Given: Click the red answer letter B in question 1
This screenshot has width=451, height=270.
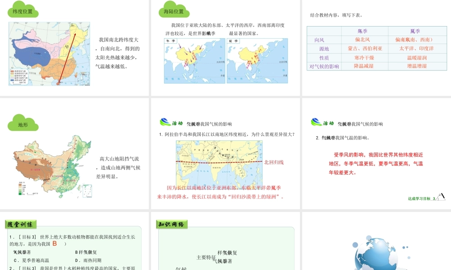Looking at the screenshot, I should 55,243.
